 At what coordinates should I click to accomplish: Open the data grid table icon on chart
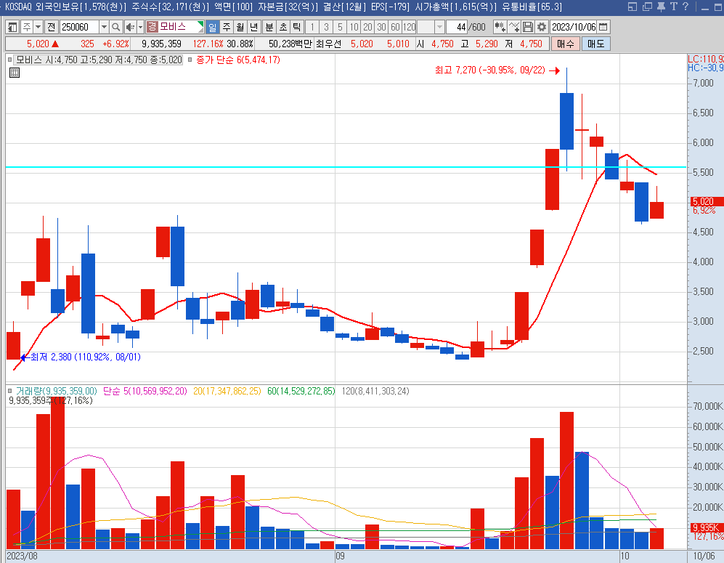pyautogui.click(x=15, y=73)
